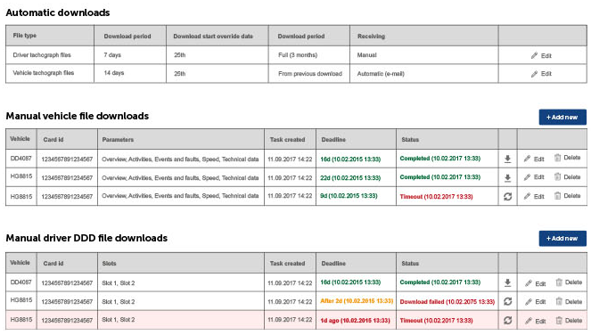Edit the Download failed driver DDD task
591x335 pixels.
[x=535, y=302]
